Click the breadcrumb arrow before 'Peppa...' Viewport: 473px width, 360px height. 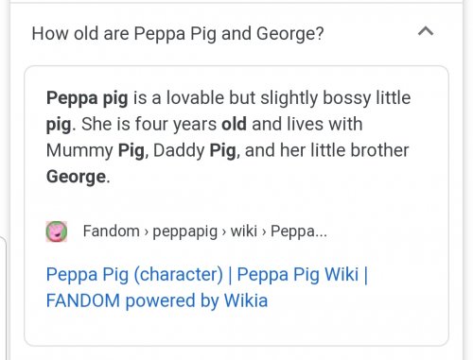click(x=264, y=232)
